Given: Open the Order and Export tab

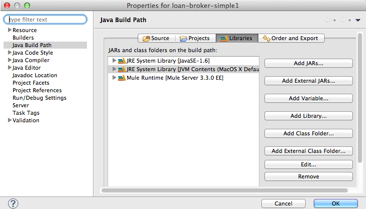Looking at the screenshot, I should pos(291,38).
